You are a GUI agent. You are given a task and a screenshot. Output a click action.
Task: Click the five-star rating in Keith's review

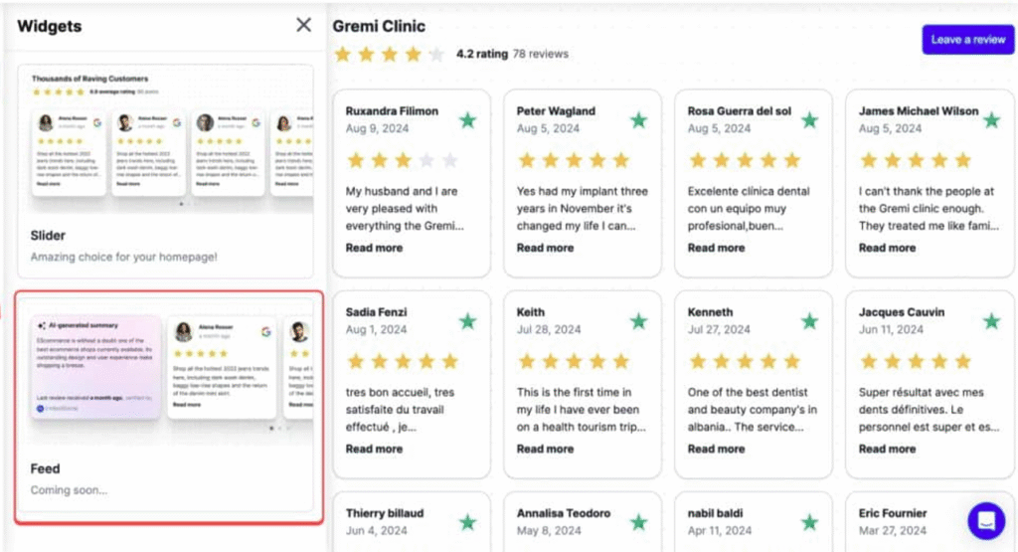point(574,361)
